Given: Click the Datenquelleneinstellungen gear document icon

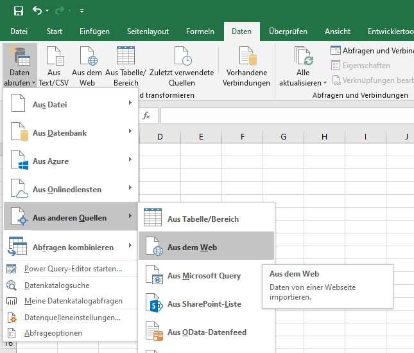Looking at the screenshot, I should coord(12,318).
